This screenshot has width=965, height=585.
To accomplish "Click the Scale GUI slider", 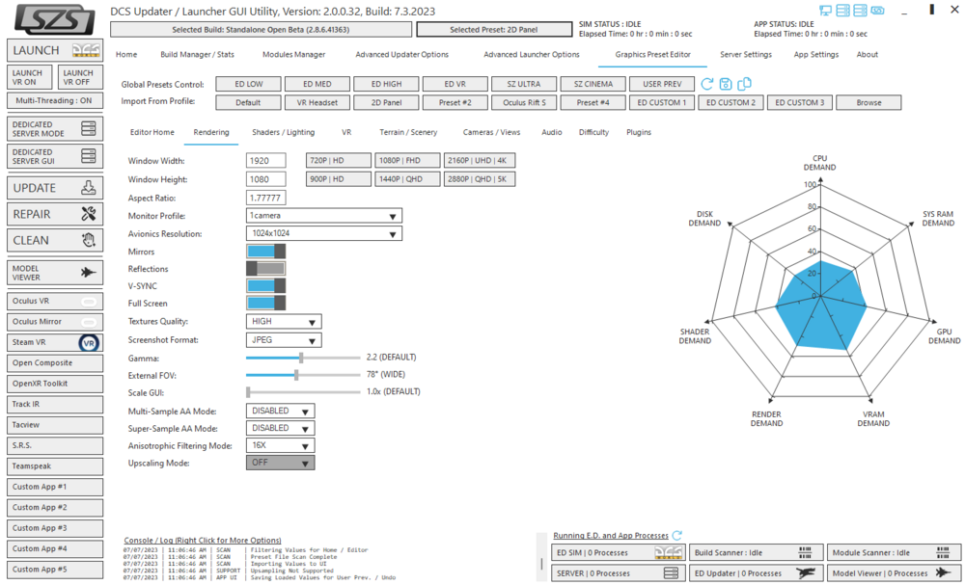I will tap(303, 392).
